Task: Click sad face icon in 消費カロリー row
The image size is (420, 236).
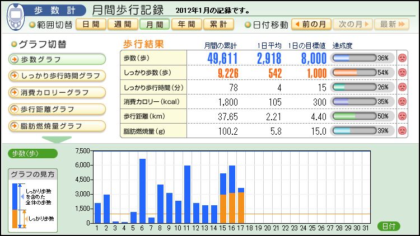Action: pos(402,101)
